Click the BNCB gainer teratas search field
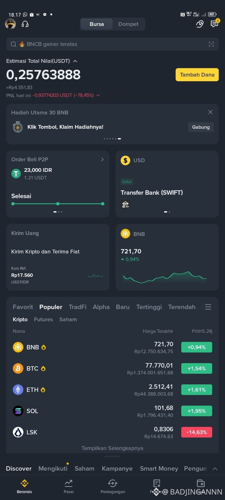This screenshot has height=500, width=225. [x=112, y=44]
